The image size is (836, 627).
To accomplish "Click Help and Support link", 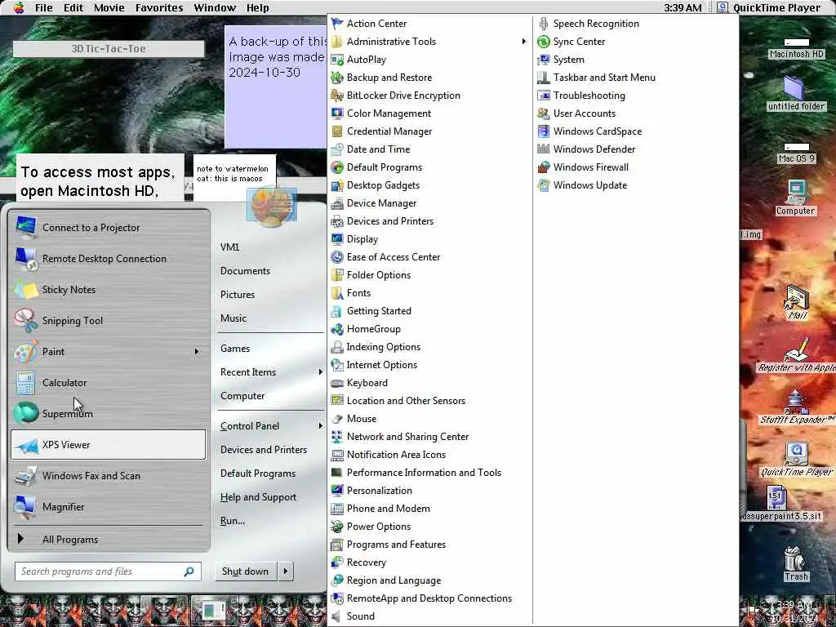I will [258, 497].
